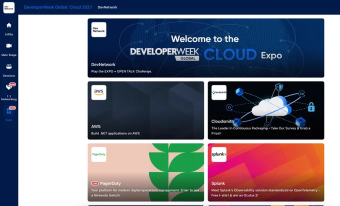
Task: Click 'Your platform for modern digital operations' text
Action: [145, 193]
